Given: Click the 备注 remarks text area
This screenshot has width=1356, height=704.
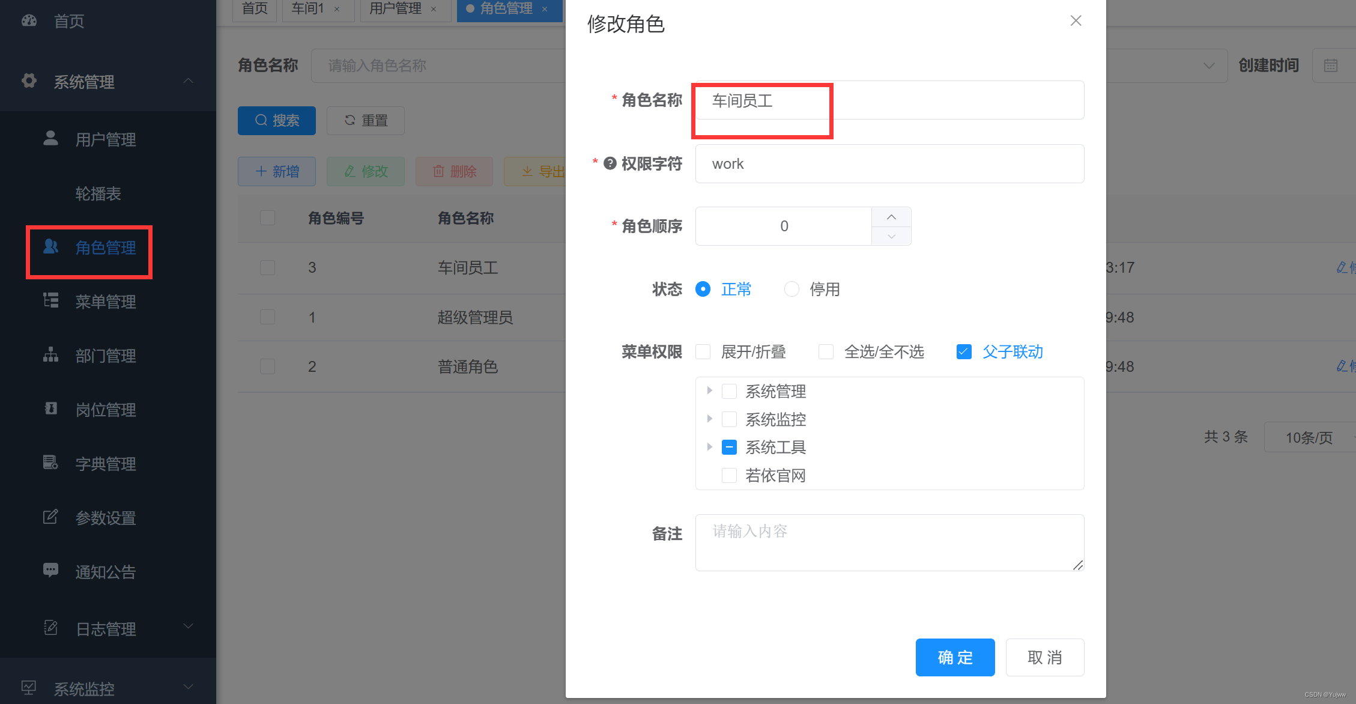Looking at the screenshot, I should pyautogui.click(x=889, y=542).
